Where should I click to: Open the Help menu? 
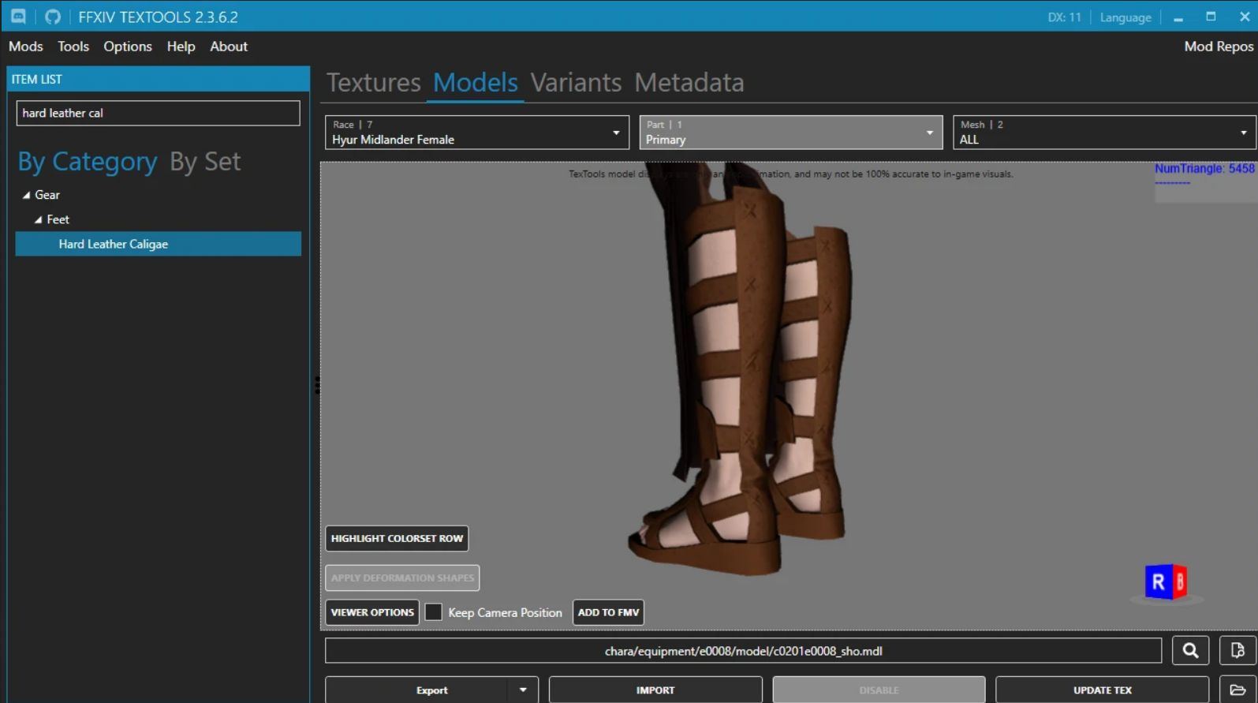(181, 47)
